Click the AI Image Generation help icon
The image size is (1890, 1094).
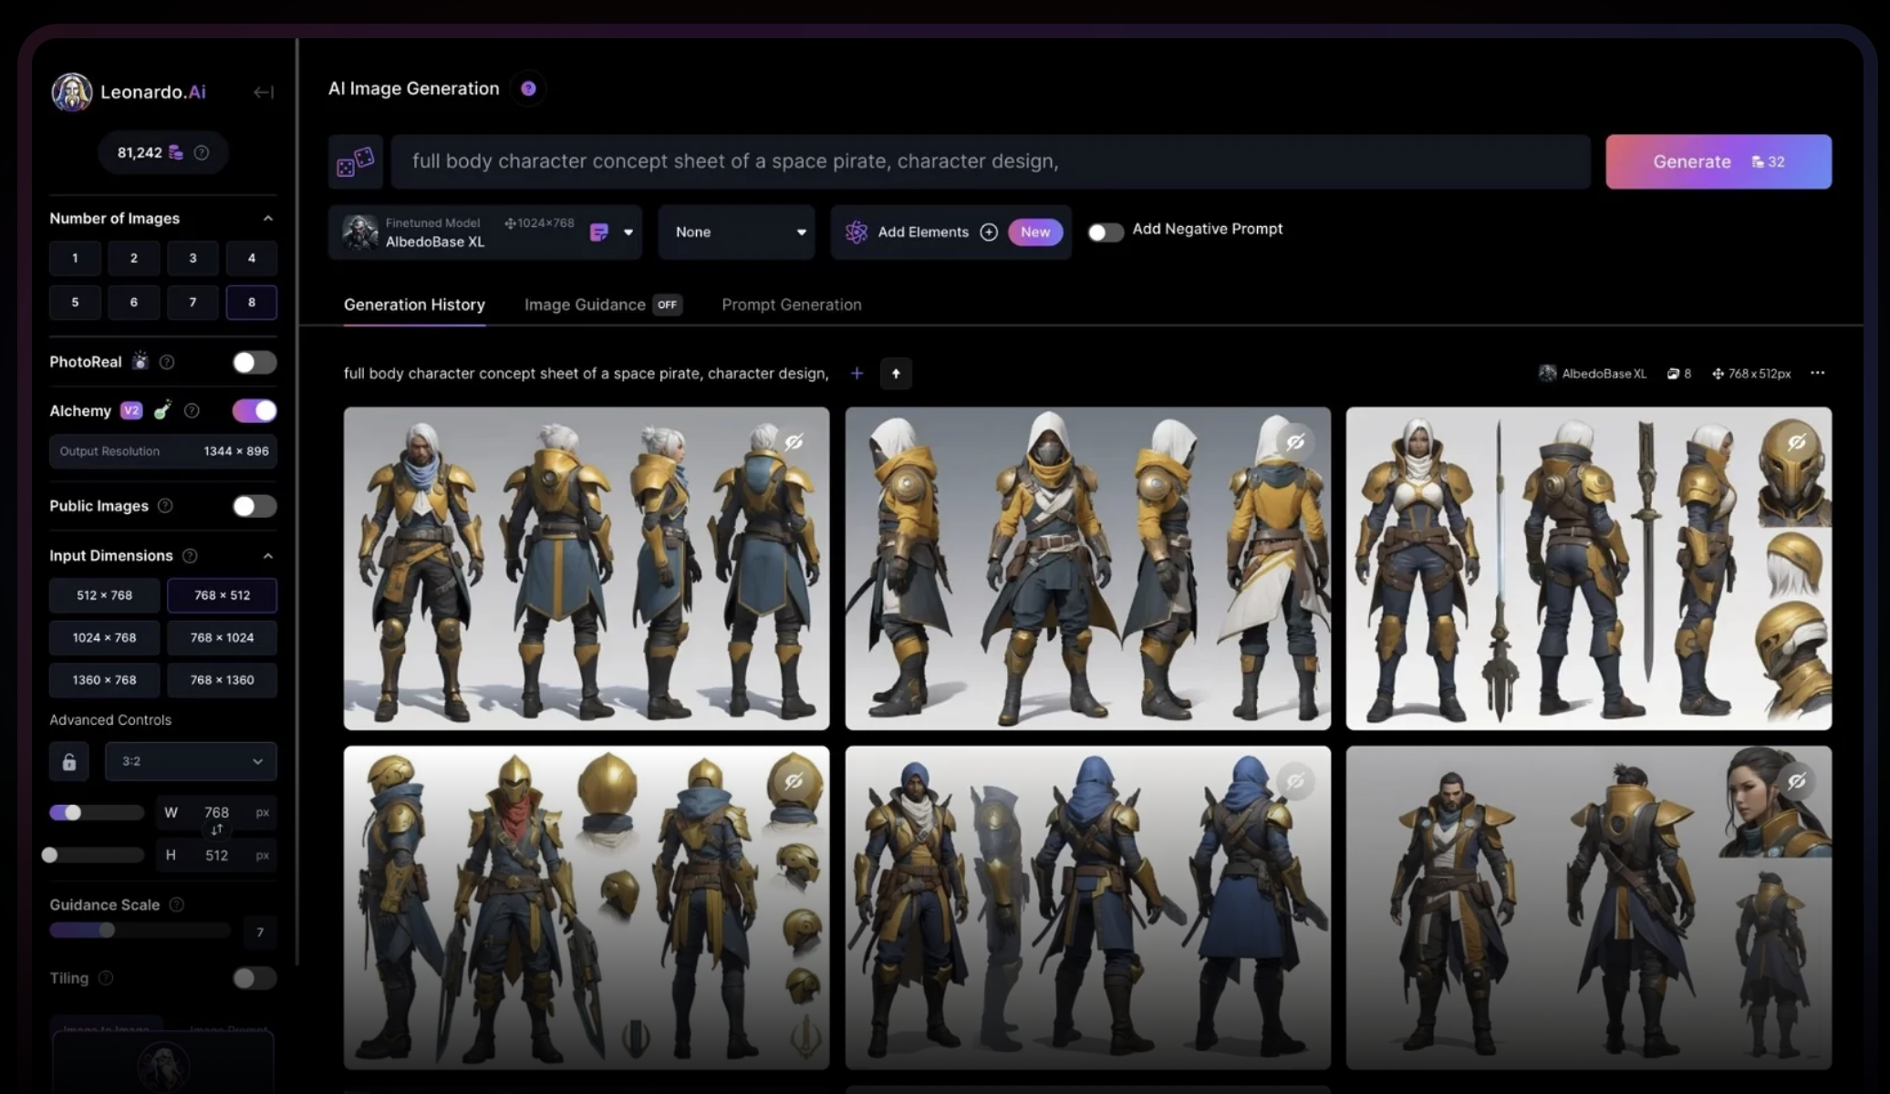[528, 88]
